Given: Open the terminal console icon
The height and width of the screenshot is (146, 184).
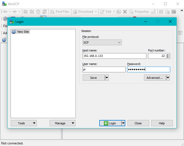Looking at the screenshot, I should pos(174,12).
